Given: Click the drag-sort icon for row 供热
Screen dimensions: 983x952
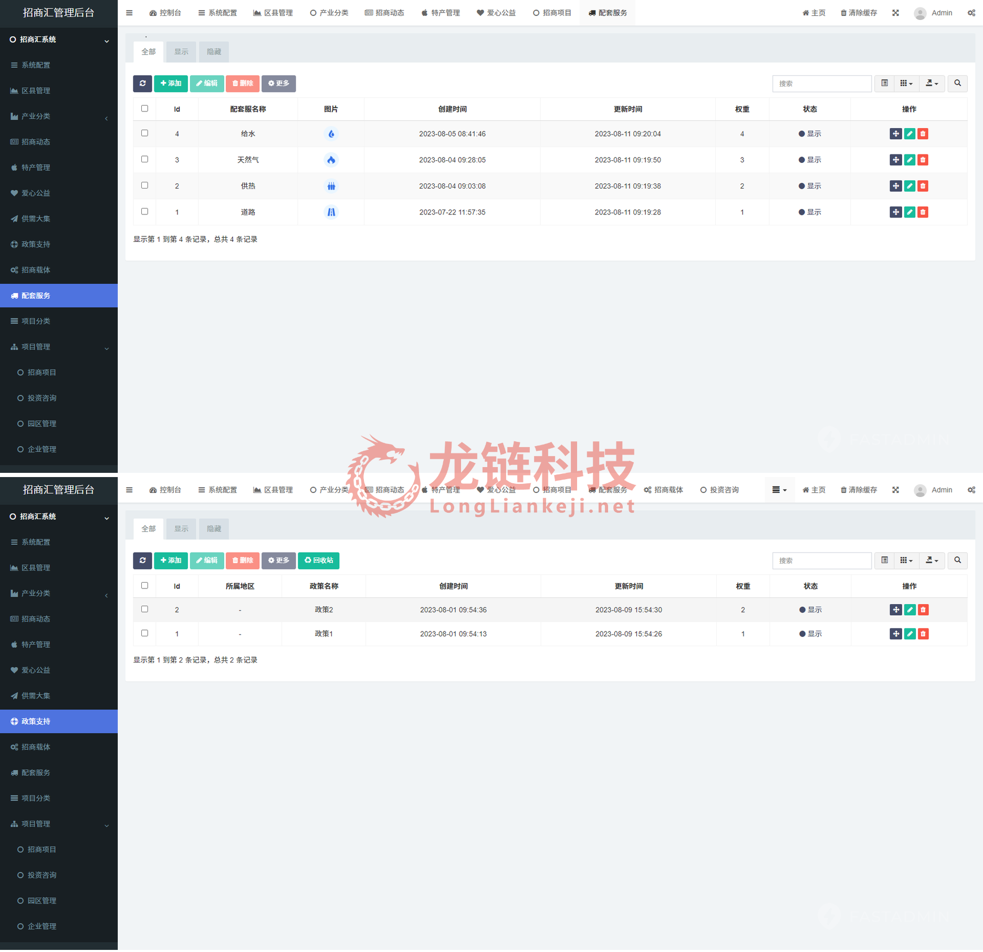Looking at the screenshot, I should (896, 186).
